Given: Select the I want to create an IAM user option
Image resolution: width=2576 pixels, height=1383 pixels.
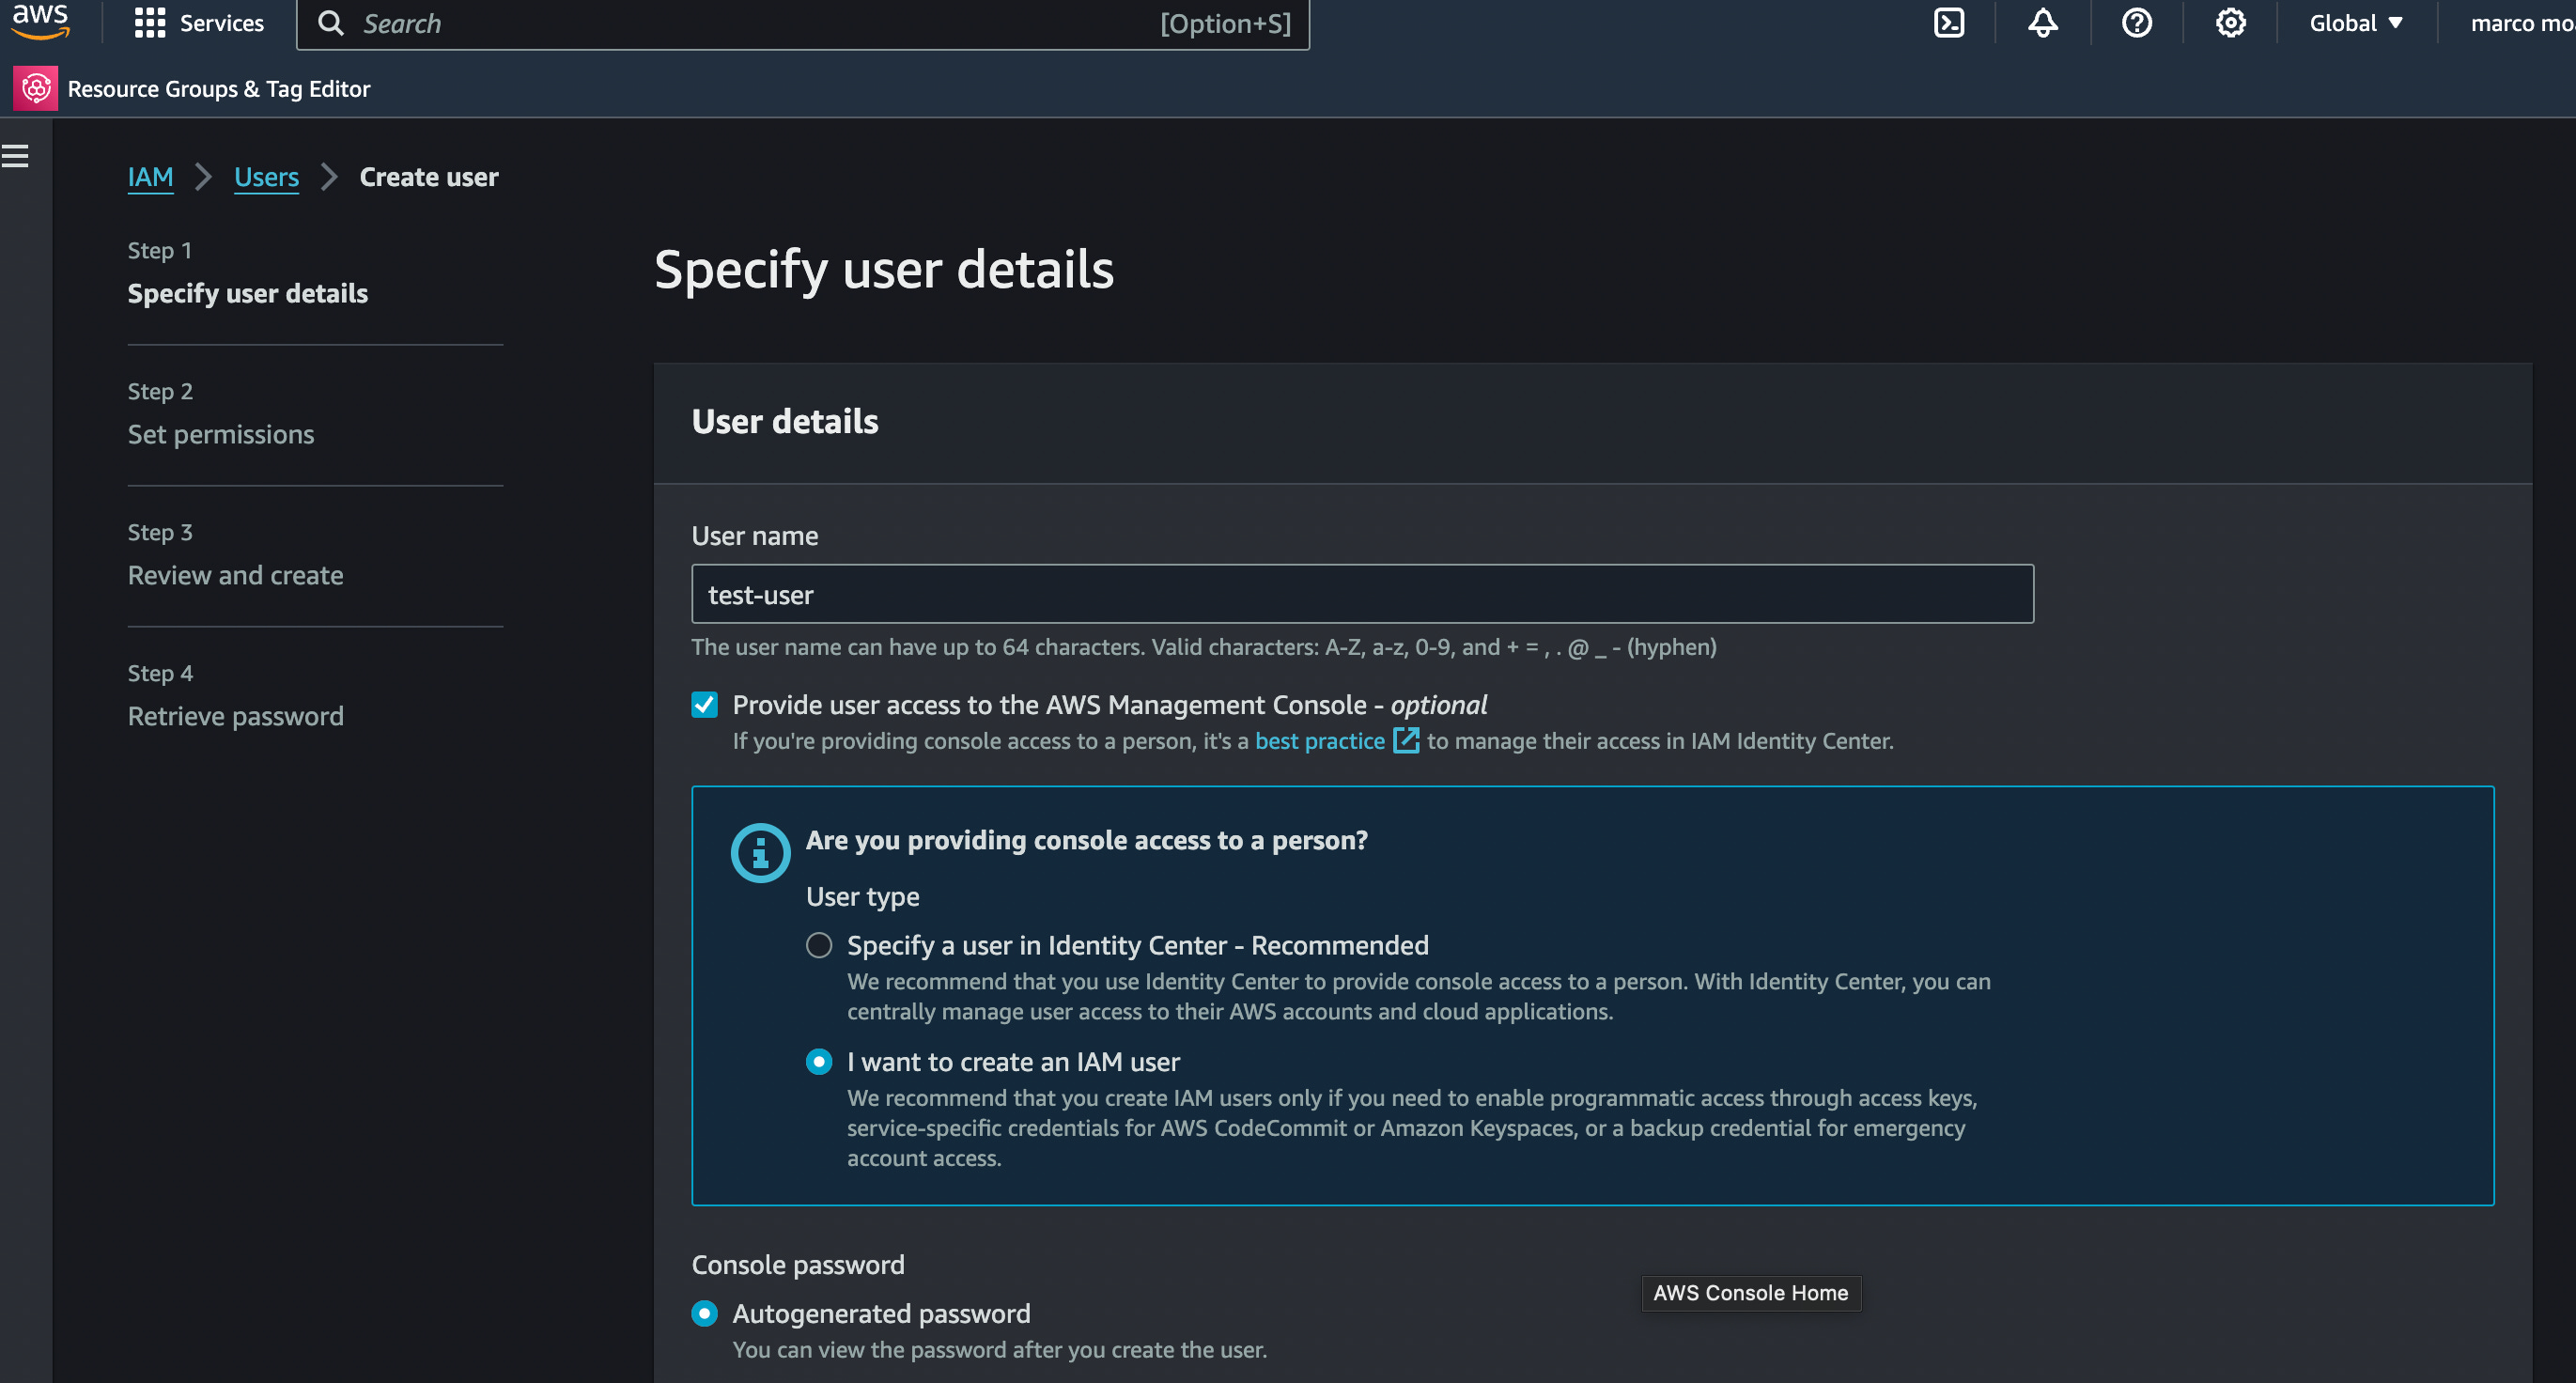Looking at the screenshot, I should pyautogui.click(x=819, y=1061).
